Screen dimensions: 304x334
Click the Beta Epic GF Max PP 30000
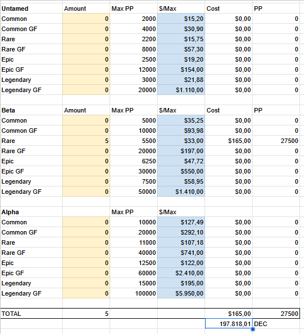[133, 171]
